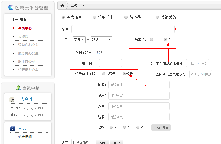Expand 管理员办公室 menu item arrow

(14, 70)
